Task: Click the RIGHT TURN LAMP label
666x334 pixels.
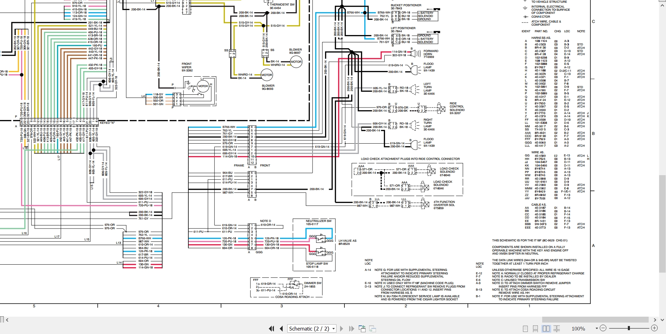Action: coord(428,123)
